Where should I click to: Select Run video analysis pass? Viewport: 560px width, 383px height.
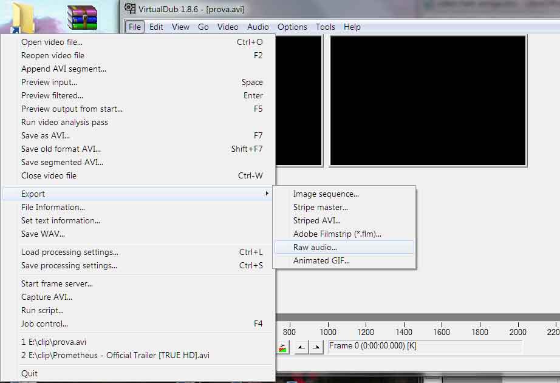click(x=137, y=122)
